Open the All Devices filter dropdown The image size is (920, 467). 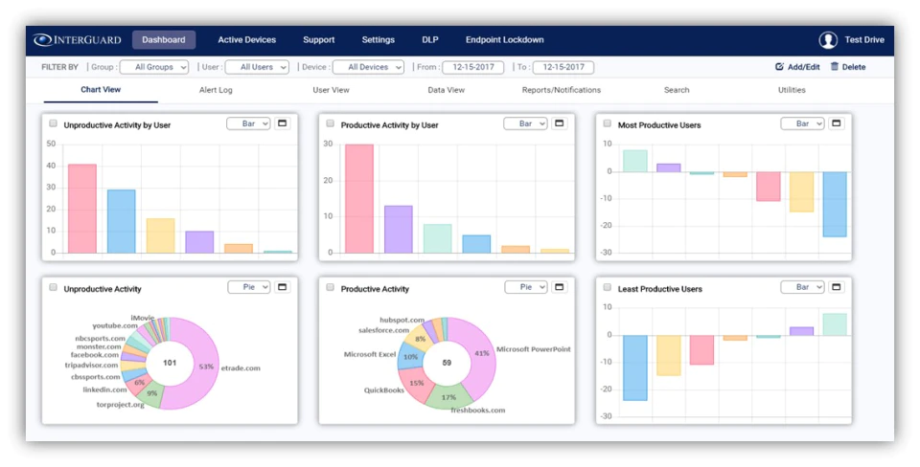pyautogui.click(x=368, y=67)
